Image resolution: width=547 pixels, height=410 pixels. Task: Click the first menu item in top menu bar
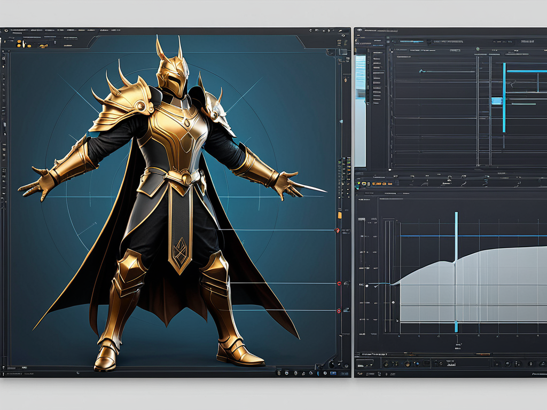point(18,31)
